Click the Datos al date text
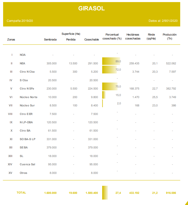Screen dimensions: 188x205 pos(163,20)
